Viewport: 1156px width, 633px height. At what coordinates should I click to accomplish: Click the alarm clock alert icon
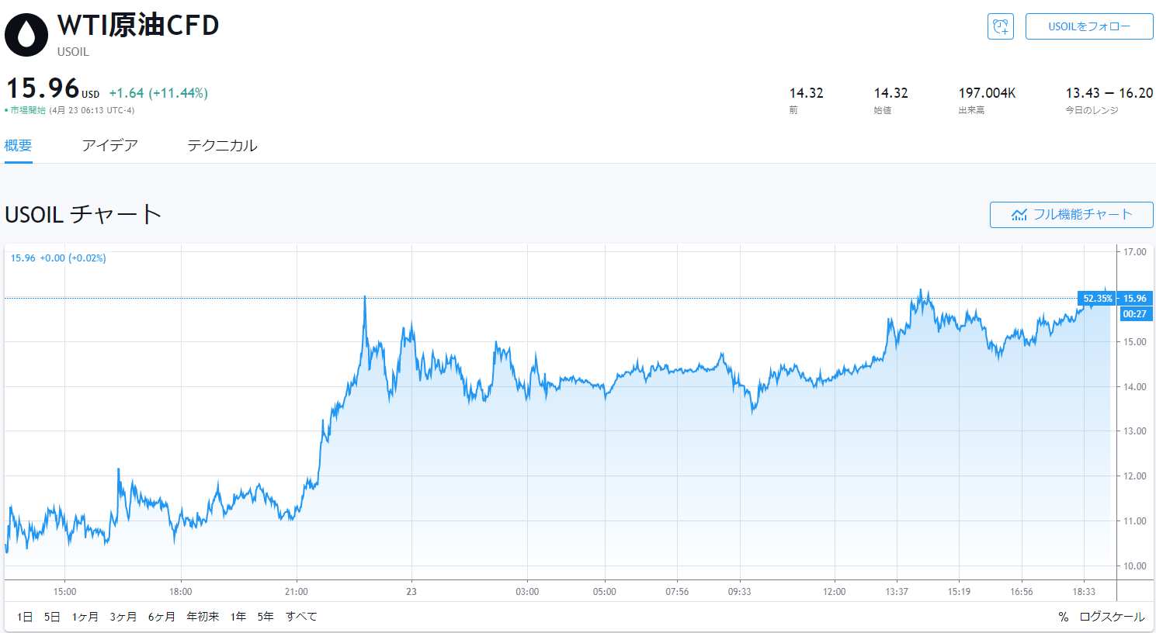coord(1000,26)
